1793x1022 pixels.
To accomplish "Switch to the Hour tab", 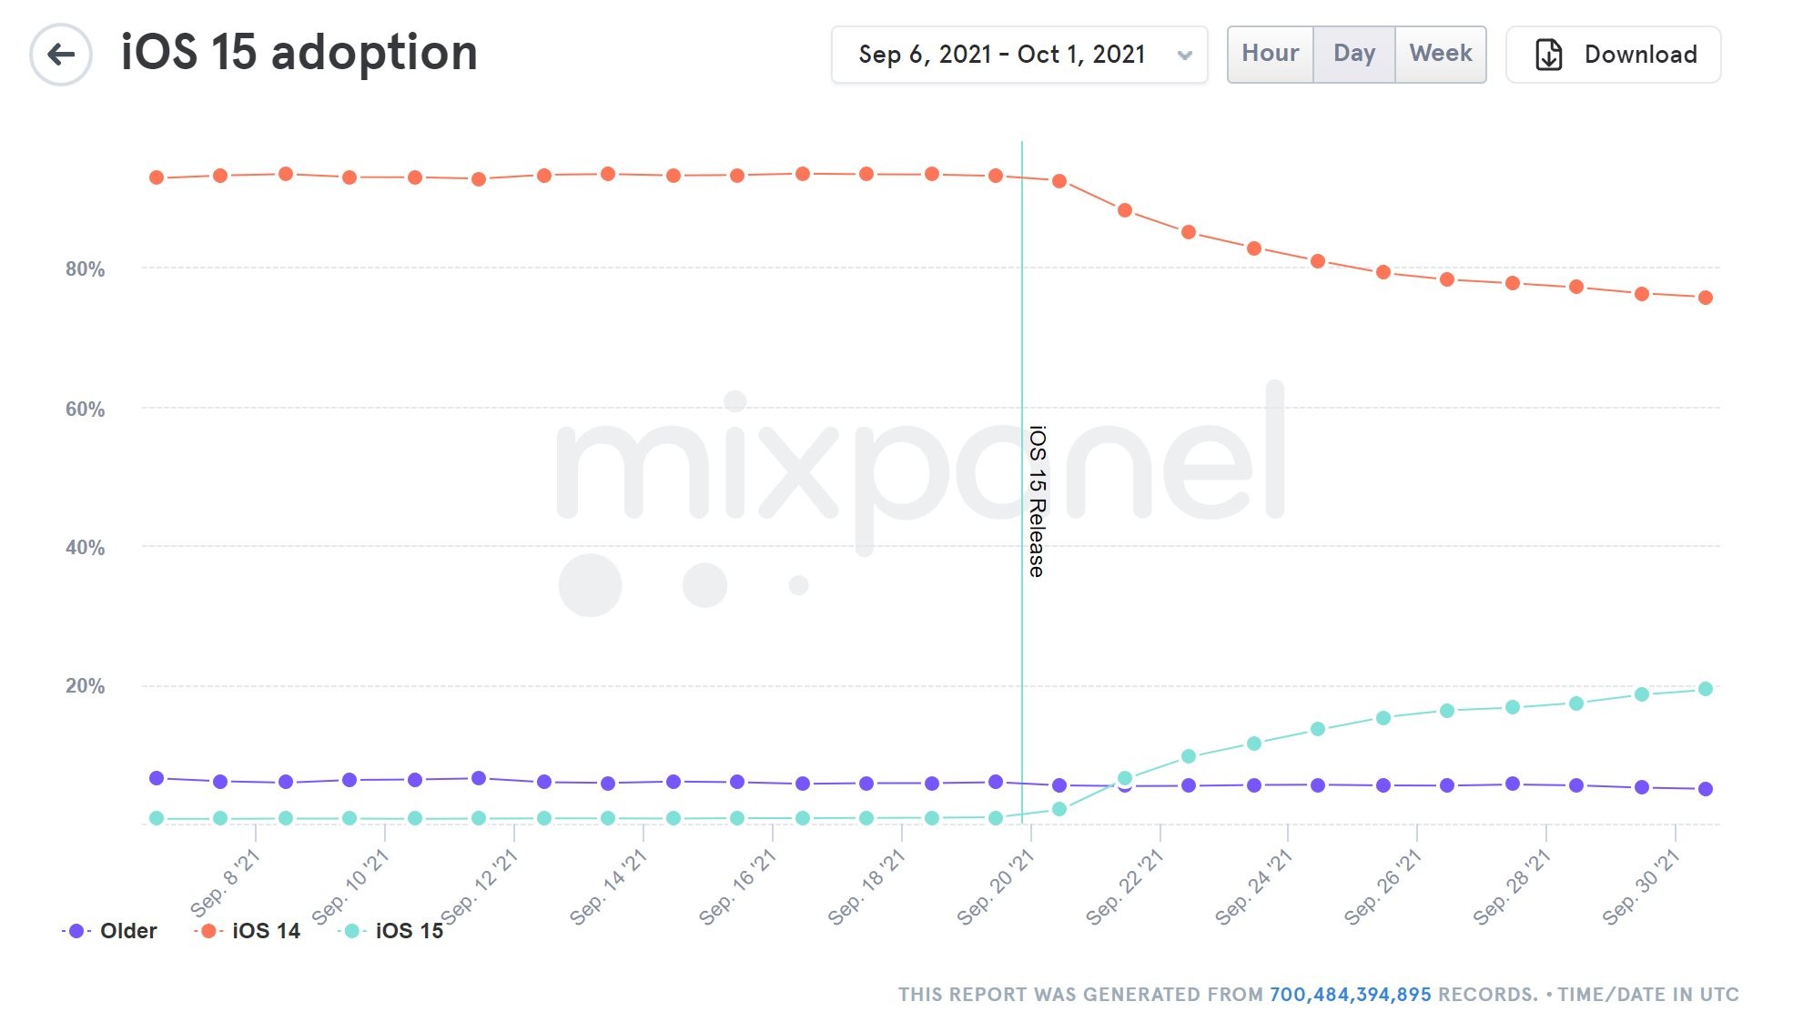I will point(1269,56).
